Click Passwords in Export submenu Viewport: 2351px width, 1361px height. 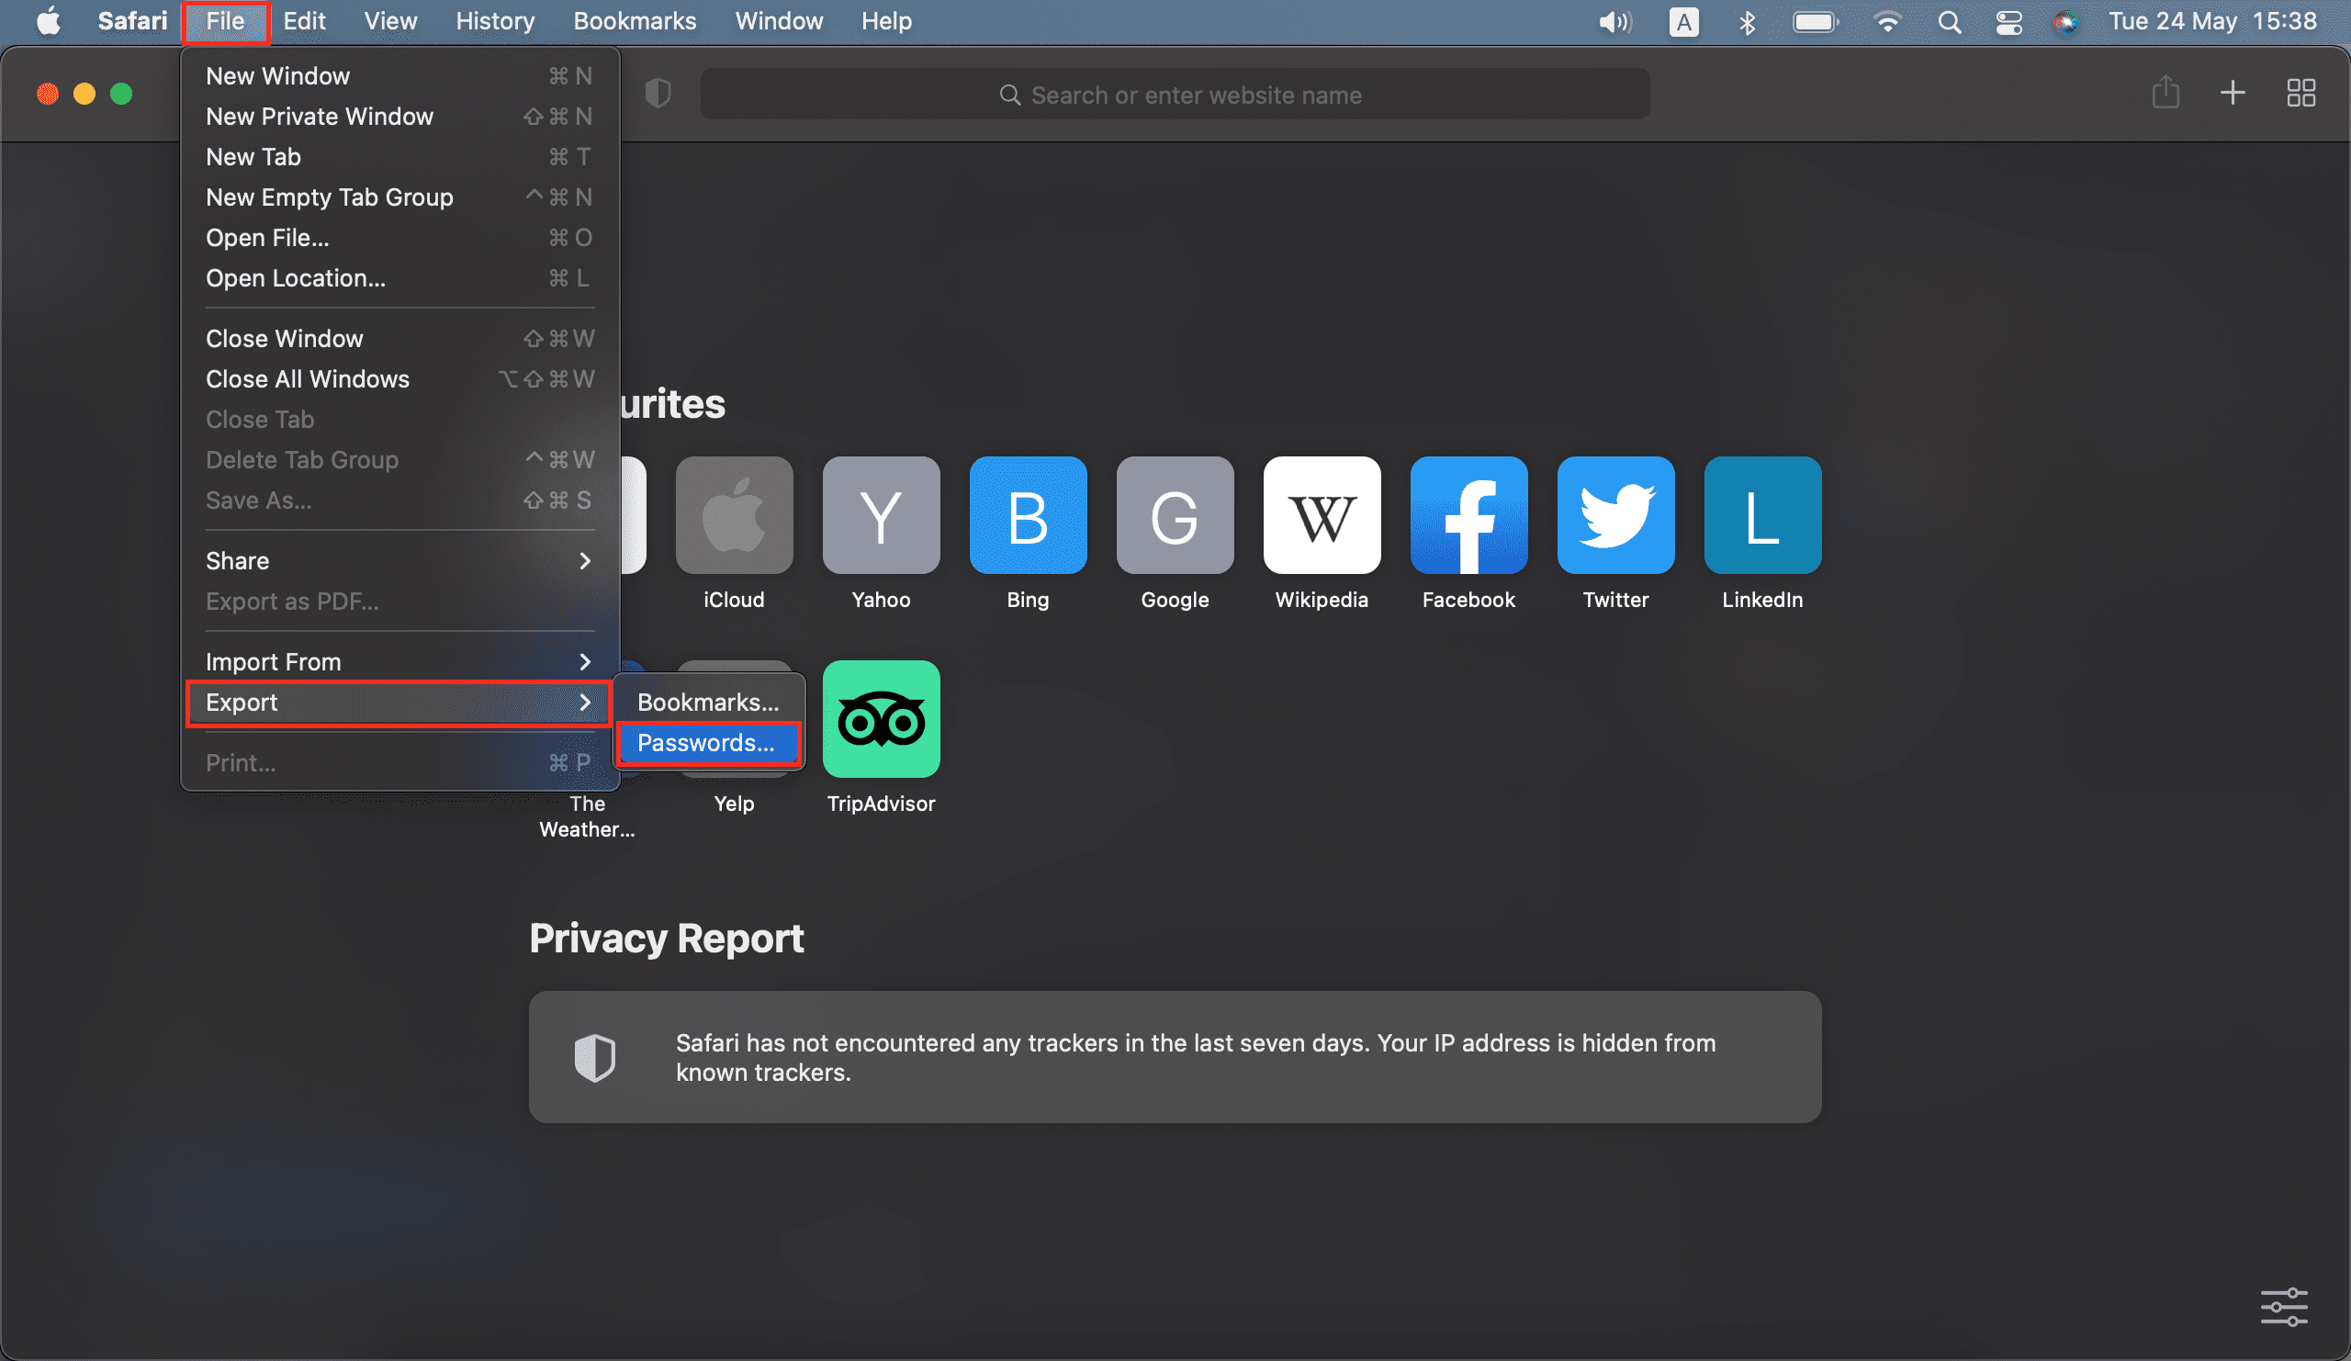click(x=706, y=744)
